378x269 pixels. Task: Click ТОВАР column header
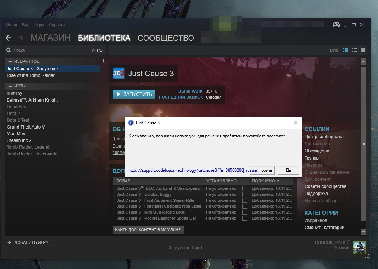123,181
